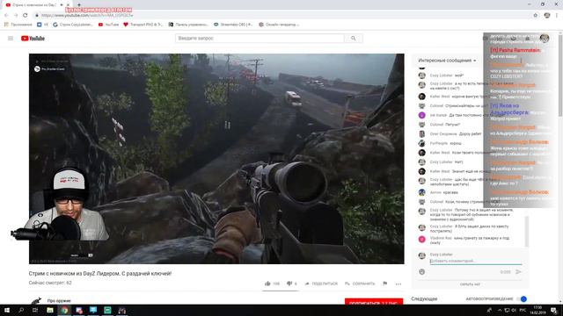The image size is (563, 316).
Task: Click the magnifier search button
Action: tap(354, 39)
